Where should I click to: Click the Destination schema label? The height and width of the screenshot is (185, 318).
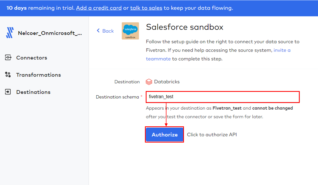point(117,97)
